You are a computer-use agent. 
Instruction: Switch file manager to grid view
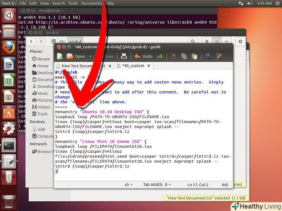tap(217, 41)
